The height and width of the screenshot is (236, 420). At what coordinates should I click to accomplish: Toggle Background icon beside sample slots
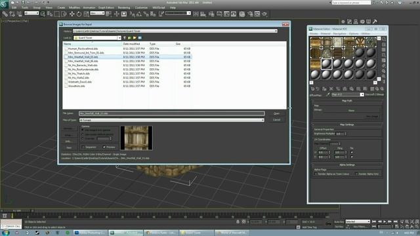[x=384, y=50]
